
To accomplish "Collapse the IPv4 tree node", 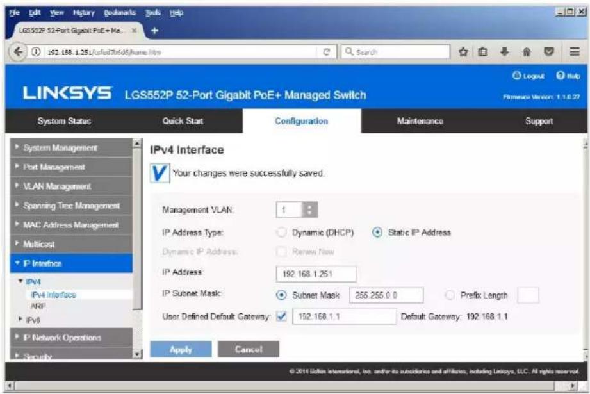I will 20,281.
